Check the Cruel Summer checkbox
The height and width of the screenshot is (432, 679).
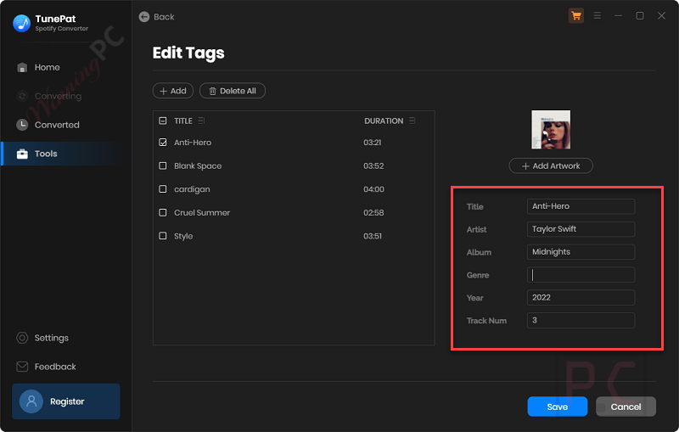(x=163, y=212)
